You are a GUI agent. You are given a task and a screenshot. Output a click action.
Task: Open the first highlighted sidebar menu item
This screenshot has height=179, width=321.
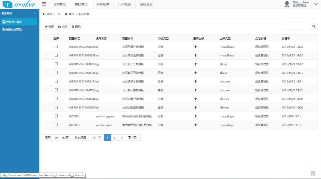point(19,22)
